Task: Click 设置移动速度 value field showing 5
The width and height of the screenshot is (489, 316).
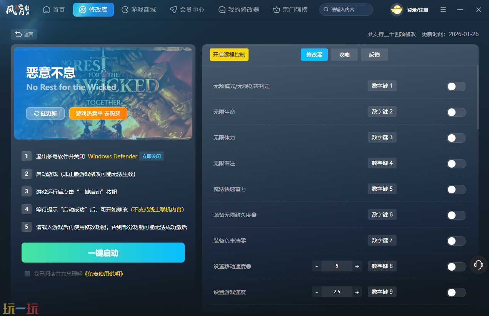Action: (x=337, y=266)
